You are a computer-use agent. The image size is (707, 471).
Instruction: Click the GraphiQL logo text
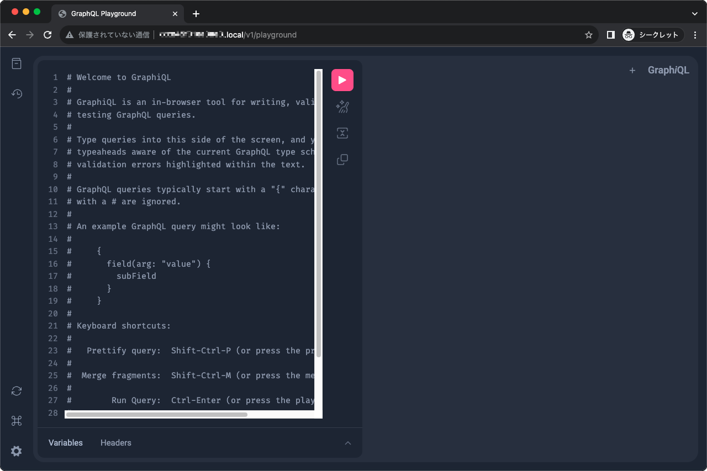[668, 70]
